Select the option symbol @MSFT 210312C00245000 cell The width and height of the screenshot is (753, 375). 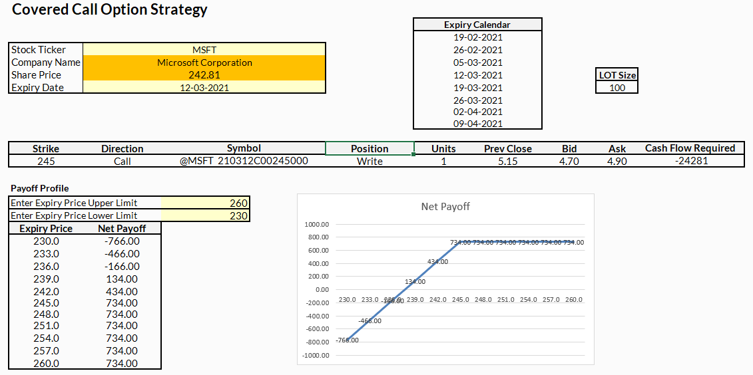coord(244,161)
